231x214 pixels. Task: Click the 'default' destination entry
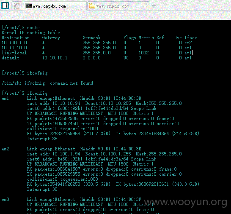coord(11,58)
